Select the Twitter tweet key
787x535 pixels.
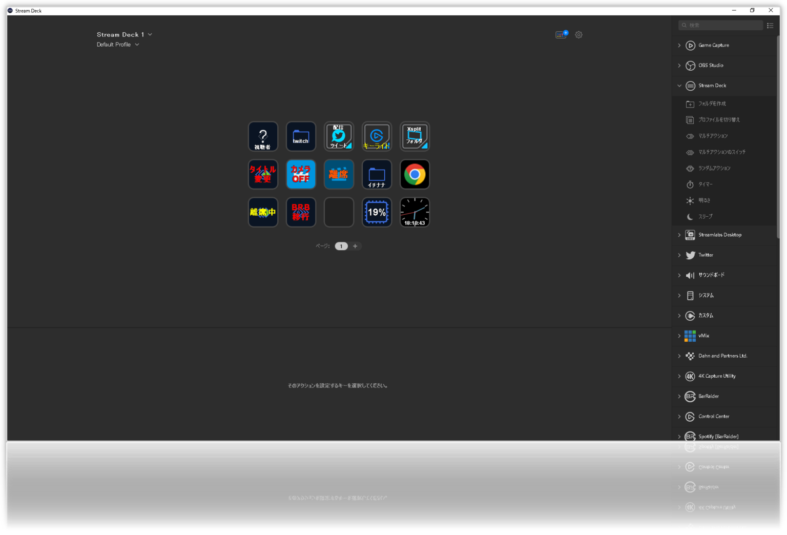(339, 137)
